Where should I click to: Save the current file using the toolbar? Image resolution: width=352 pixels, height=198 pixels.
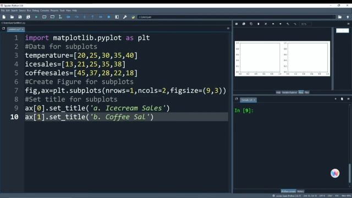[x=20, y=17]
